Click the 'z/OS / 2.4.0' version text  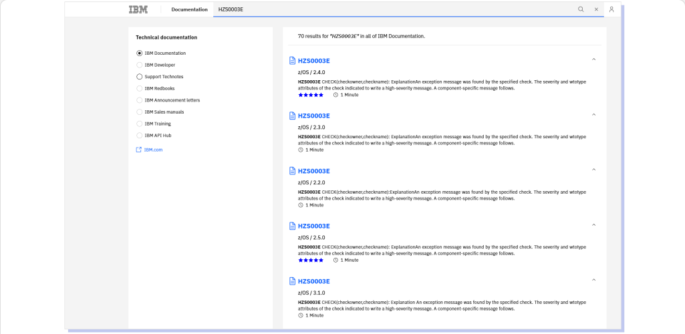coord(311,72)
